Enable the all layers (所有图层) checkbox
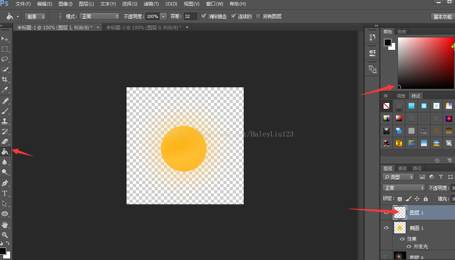 point(258,16)
